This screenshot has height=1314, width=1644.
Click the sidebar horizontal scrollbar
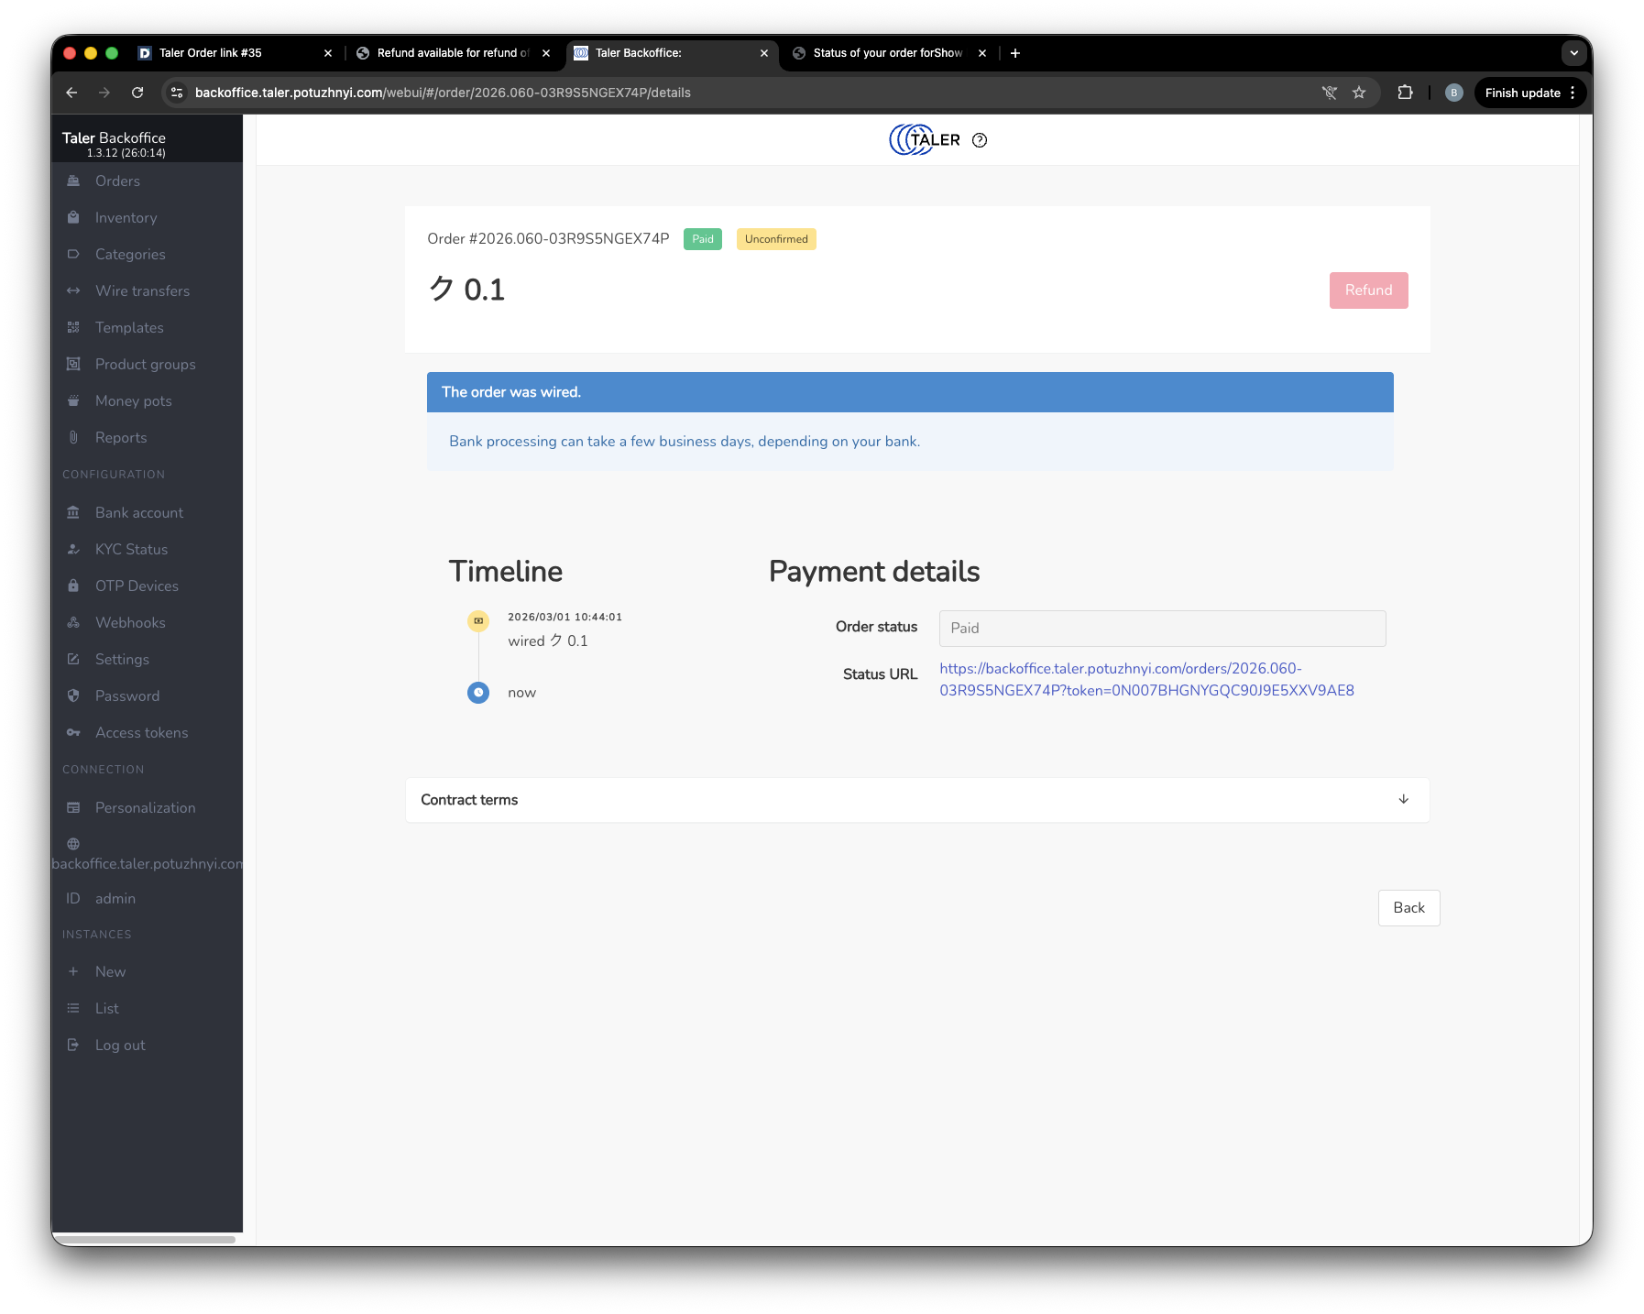[x=144, y=1240]
